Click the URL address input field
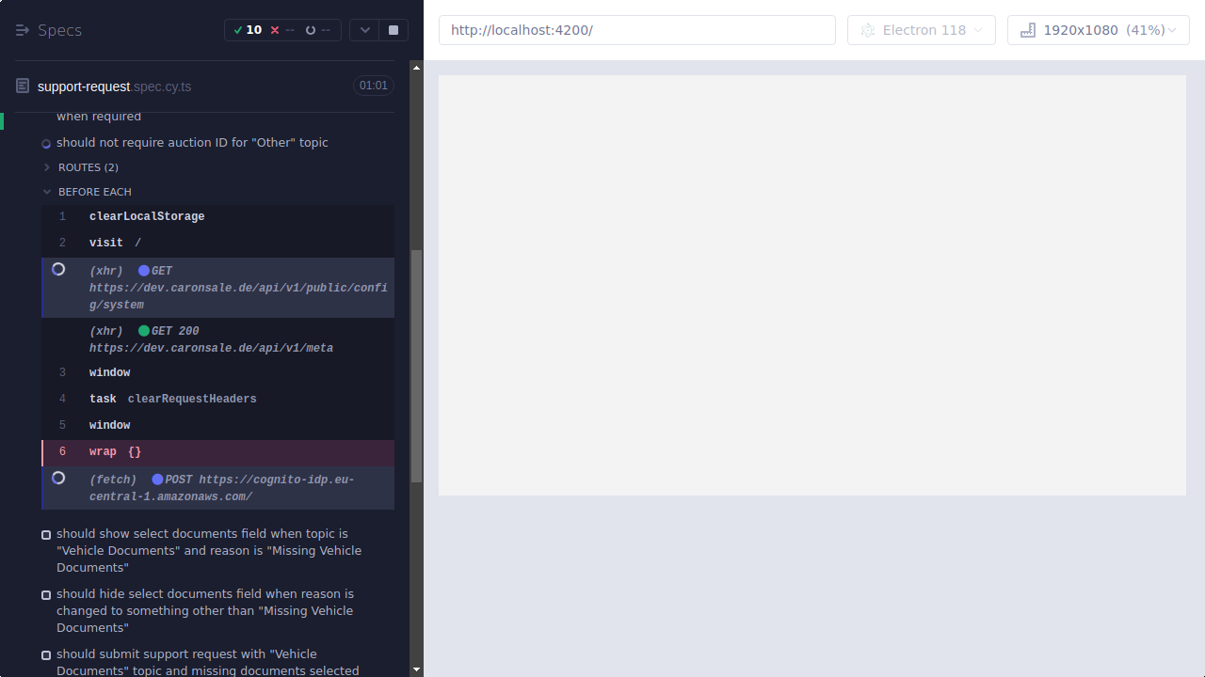1205x677 pixels. point(636,29)
